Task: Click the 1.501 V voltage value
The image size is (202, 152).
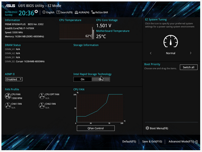Action: click(104, 26)
